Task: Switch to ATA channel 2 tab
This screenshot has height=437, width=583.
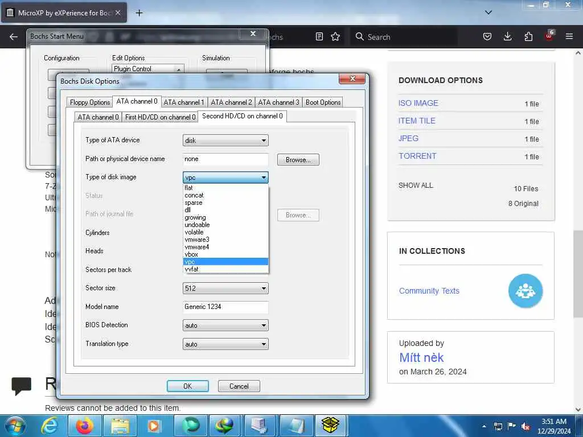Action: click(231, 102)
